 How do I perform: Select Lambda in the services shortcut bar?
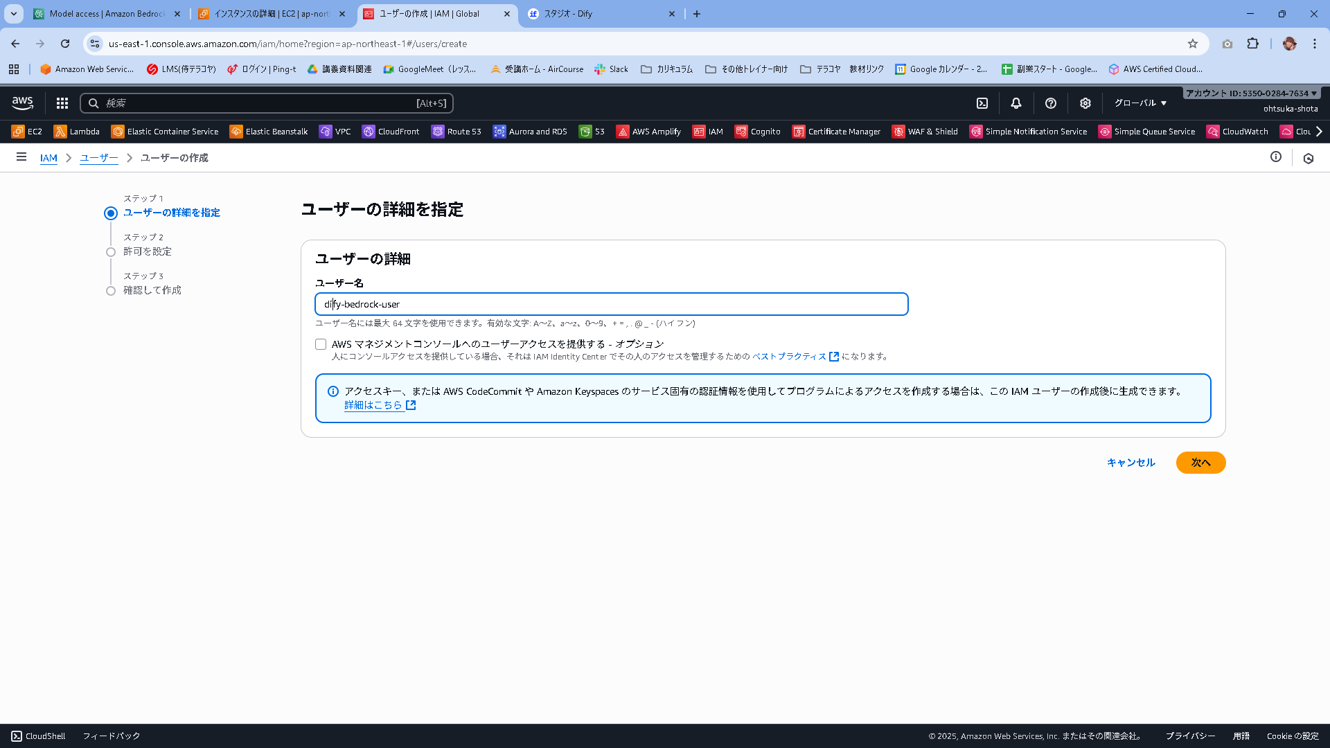tap(76, 131)
